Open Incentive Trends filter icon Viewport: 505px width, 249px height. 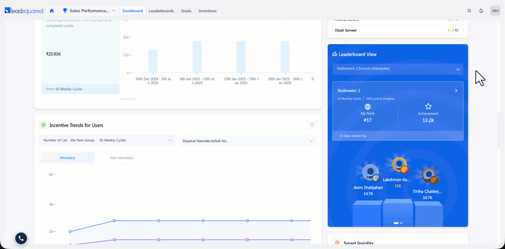tap(312, 125)
